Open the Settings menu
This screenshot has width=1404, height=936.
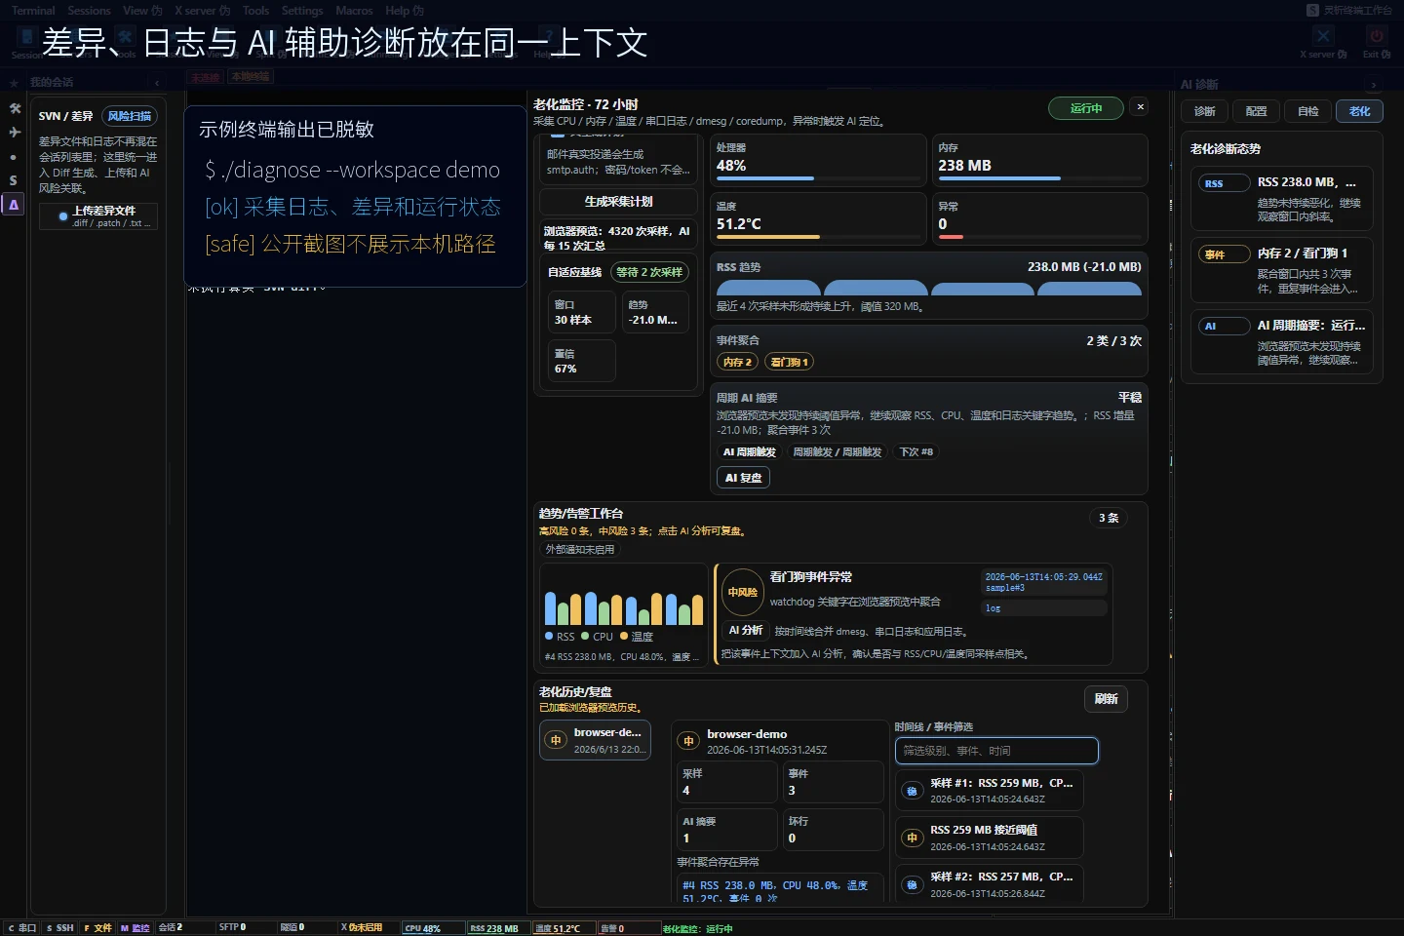pos(302,11)
